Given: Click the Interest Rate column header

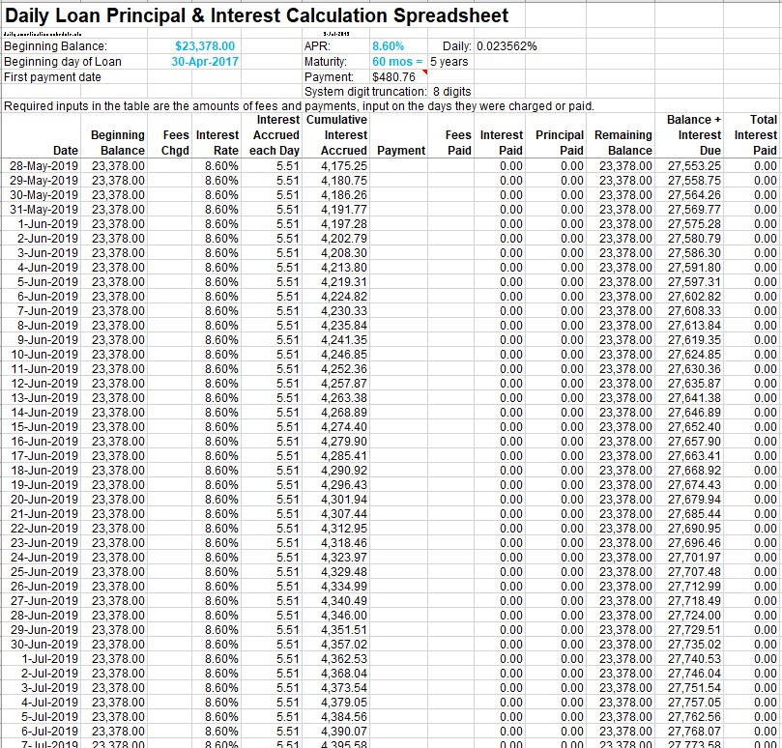Looking at the screenshot, I should (x=217, y=143).
